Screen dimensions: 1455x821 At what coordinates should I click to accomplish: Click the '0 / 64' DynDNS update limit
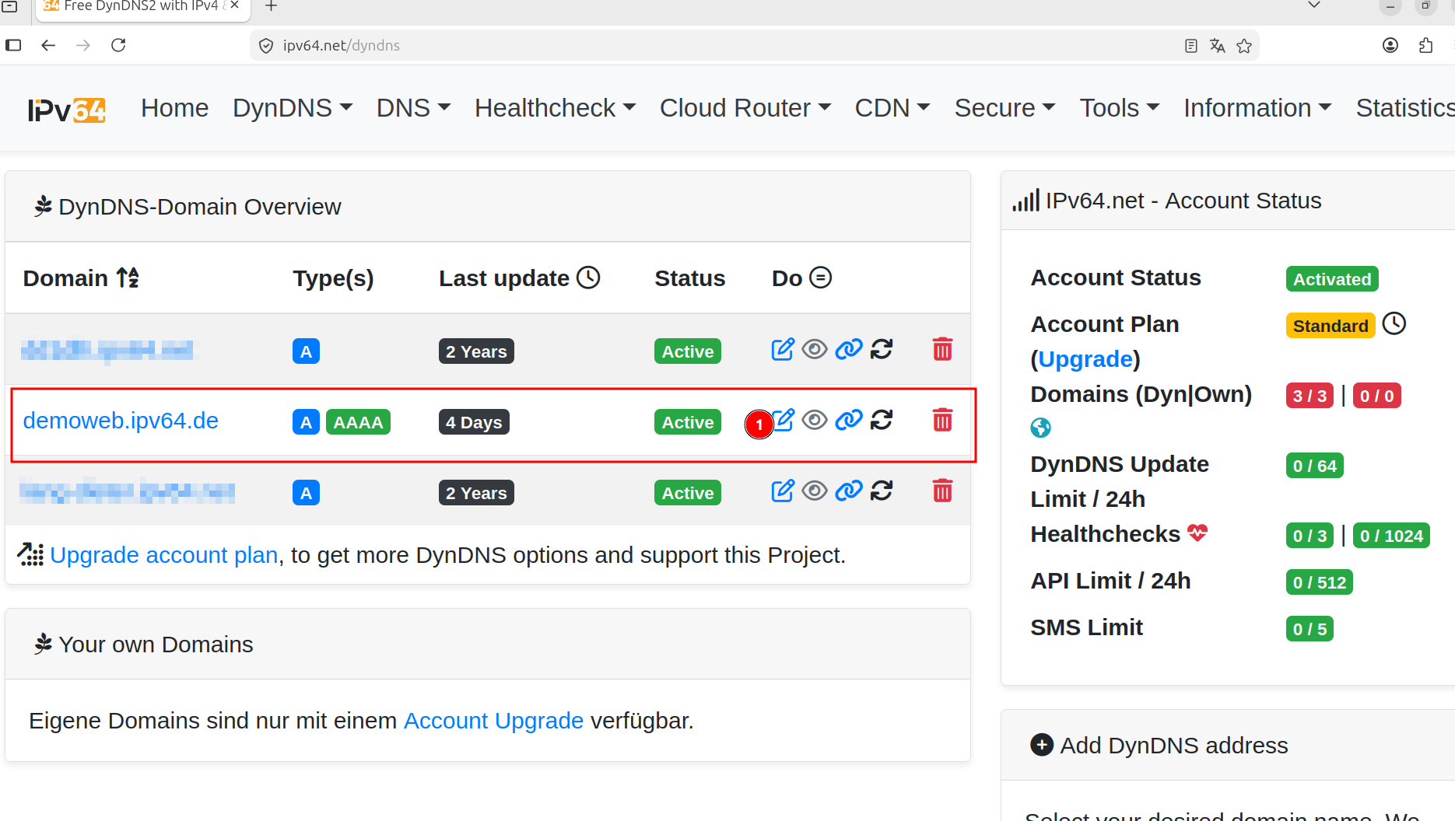(1315, 466)
